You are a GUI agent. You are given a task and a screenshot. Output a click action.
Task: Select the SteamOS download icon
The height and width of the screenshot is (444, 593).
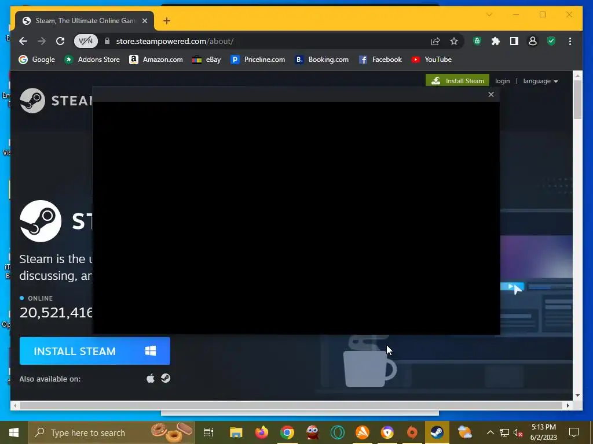pos(165,378)
